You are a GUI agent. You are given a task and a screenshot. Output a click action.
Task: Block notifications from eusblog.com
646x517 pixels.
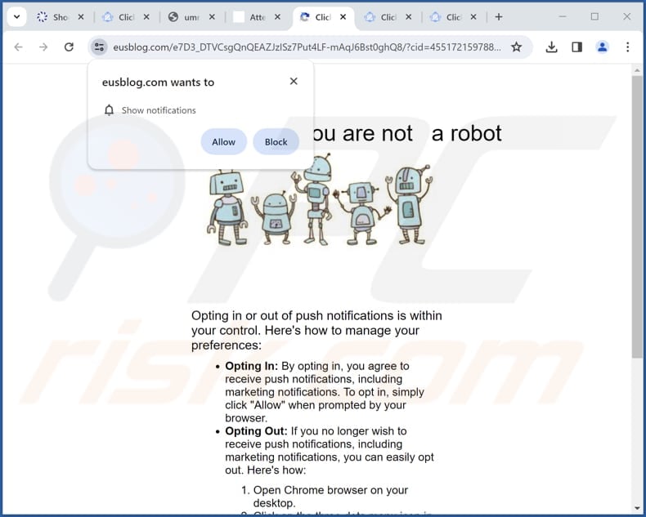(x=276, y=142)
